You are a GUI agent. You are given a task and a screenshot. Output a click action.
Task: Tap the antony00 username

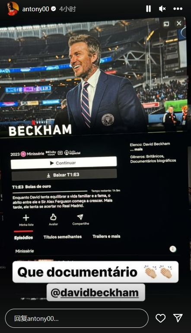coord(35,9)
